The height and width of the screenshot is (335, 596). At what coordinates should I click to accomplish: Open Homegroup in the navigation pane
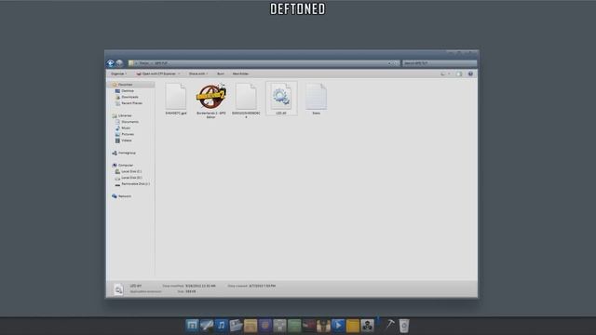coord(127,153)
